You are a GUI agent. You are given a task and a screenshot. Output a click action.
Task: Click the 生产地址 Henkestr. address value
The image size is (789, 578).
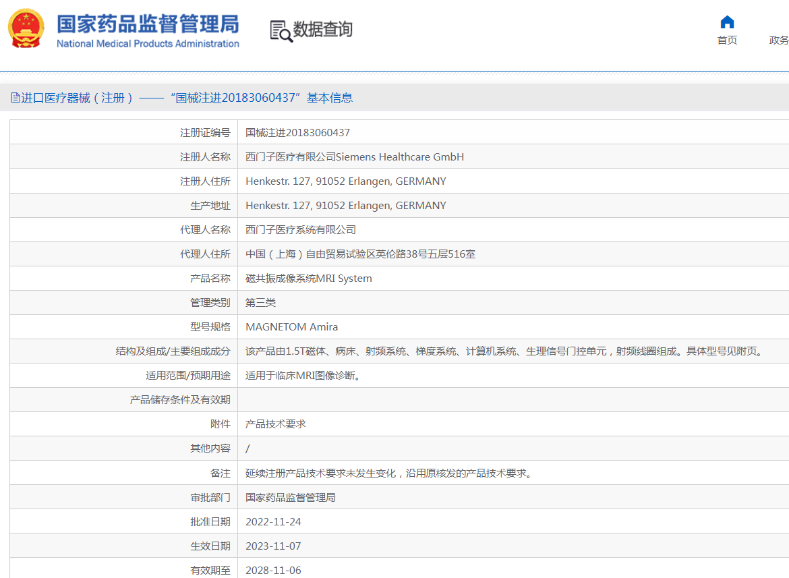point(346,205)
